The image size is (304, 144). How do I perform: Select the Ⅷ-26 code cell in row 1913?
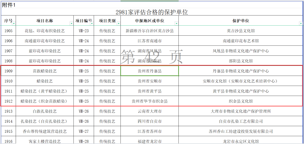[x=84, y=111]
